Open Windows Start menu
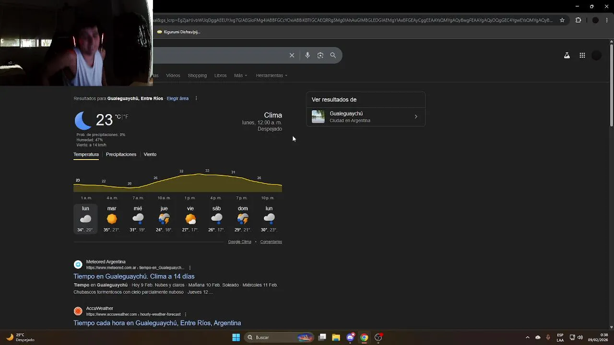 [236, 337]
